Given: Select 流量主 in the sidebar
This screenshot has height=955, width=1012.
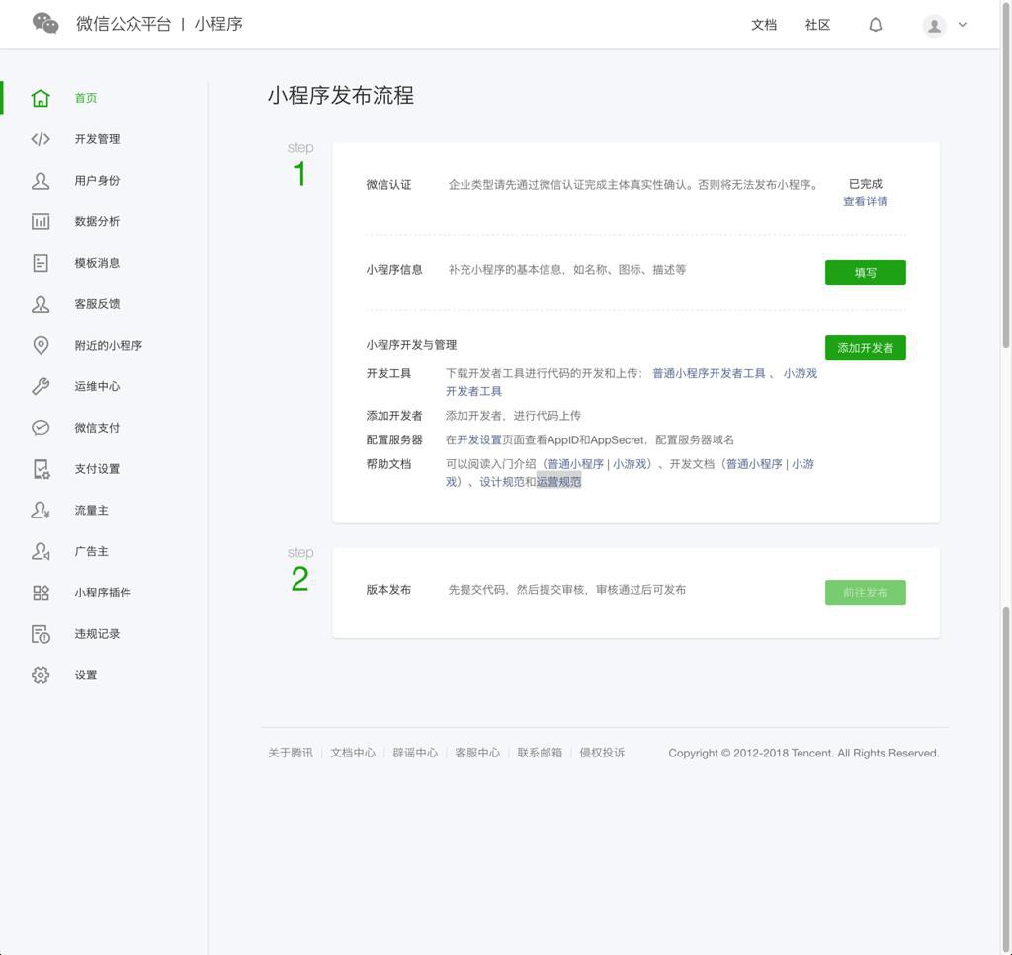Looking at the screenshot, I should pyautogui.click(x=91, y=510).
